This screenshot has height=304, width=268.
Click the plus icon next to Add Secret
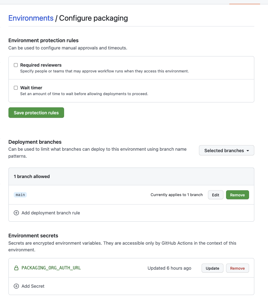click(16, 286)
